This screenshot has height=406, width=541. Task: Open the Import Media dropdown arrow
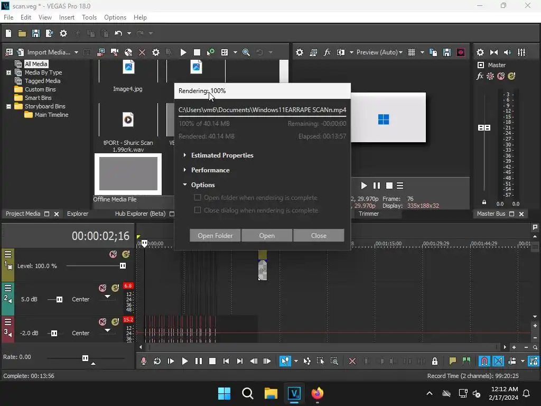click(x=76, y=52)
